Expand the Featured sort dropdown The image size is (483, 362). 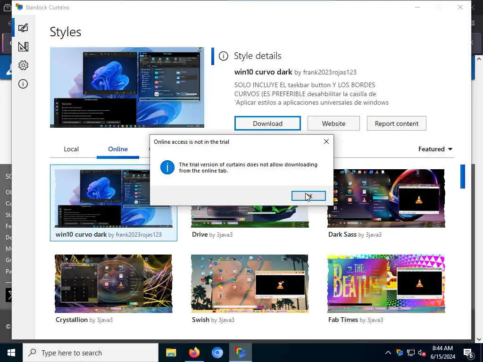[x=435, y=149]
